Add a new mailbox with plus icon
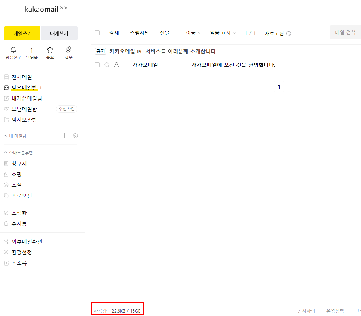The height and width of the screenshot is (316, 361). click(x=65, y=136)
